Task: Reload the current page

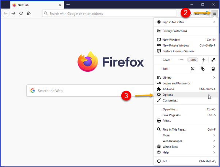Action: point(21,13)
